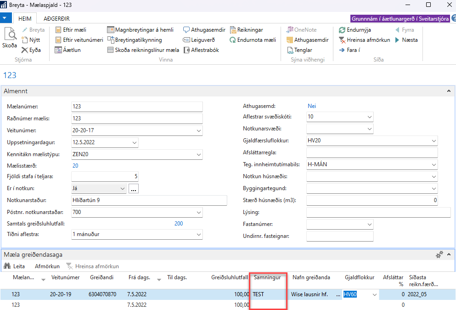Select the HEIM ribbon tab
Screen dimensions: 456x310
(24, 18)
